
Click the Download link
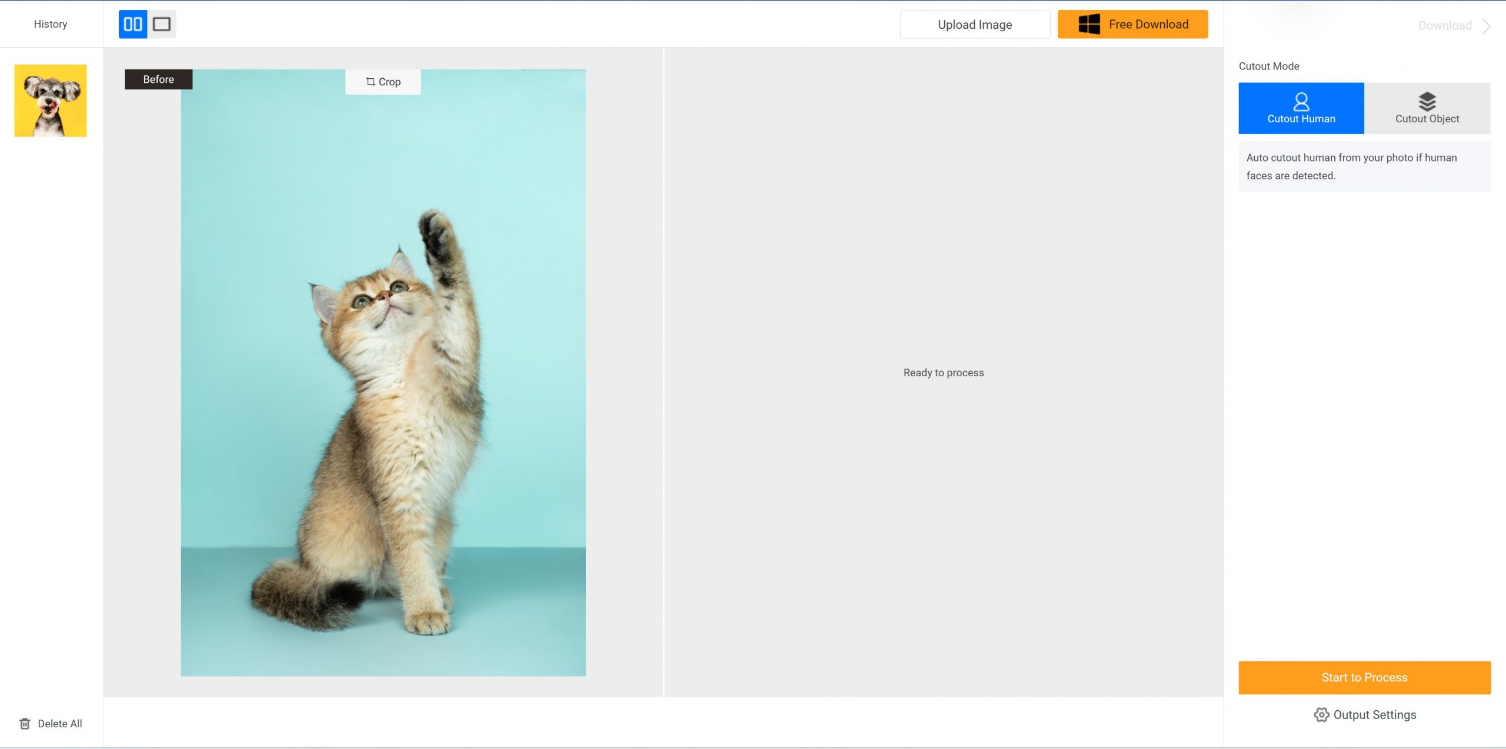coord(1444,26)
